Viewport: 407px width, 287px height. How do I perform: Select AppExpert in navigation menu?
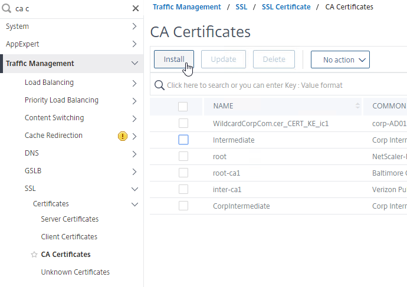tap(22, 44)
